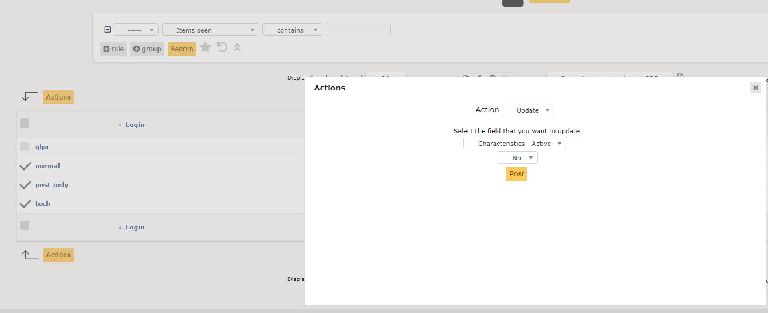Toggle the select-all checkbox in table header

click(25, 122)
